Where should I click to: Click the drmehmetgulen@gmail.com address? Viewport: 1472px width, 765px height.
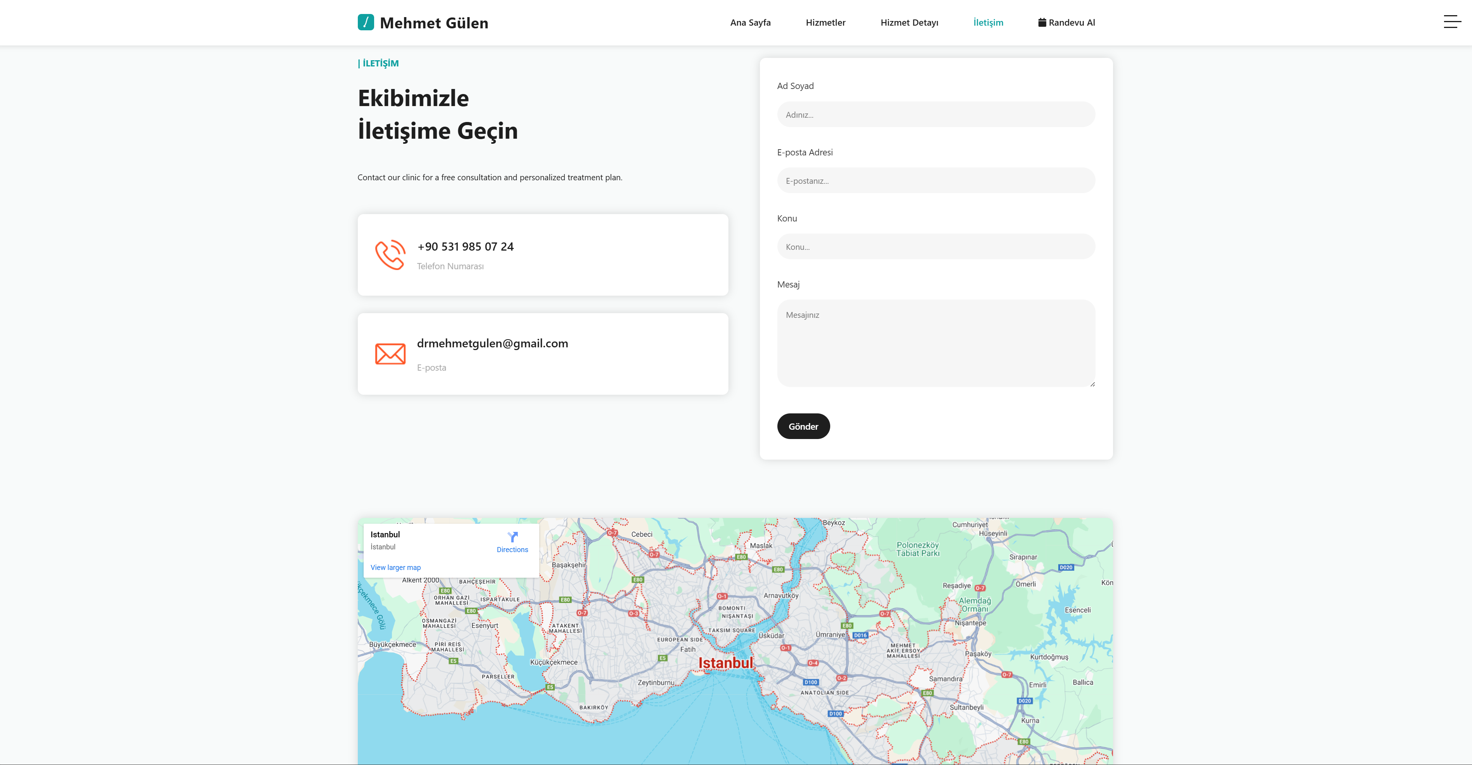(x=492, y=343)
